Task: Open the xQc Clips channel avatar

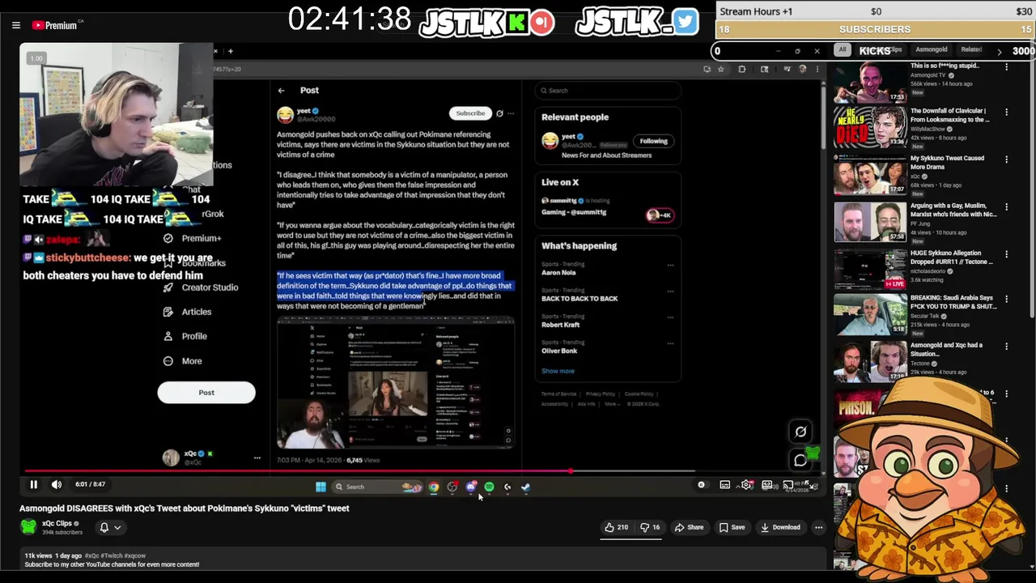Action: 28,527
